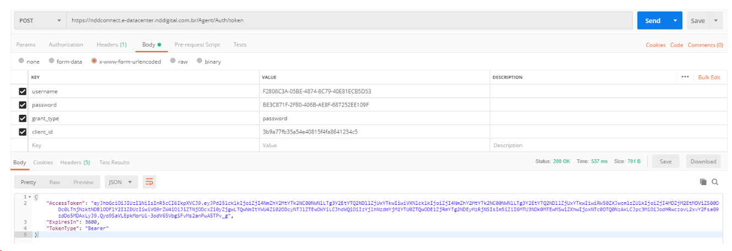
Task: Open the Bulk Edit link
Action: 709,77
